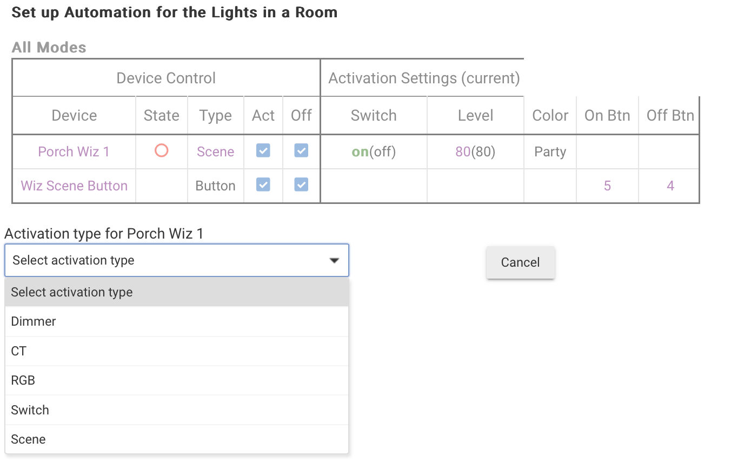Uncheck Off checkbox for Wiz Scene Button
The image size is (731, 475).
click(x=301, y=185)
